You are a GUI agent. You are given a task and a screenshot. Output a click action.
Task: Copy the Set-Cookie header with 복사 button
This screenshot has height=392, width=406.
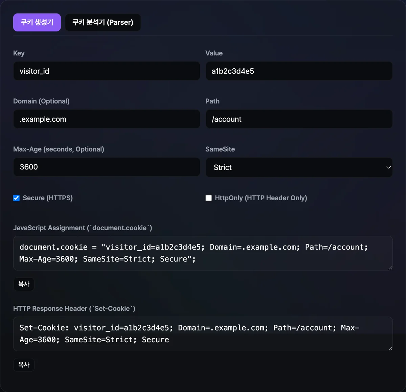coord(24,365)
